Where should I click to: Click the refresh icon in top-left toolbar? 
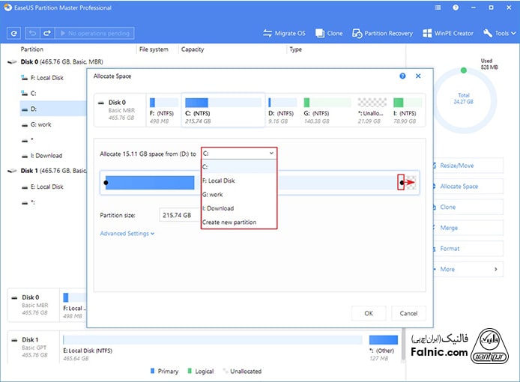[13, 33]
